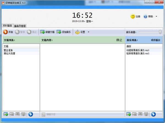This screenshot has height=123, width=165.
Task: Toggle the 顺序播放 play mode
Action: [x=155, y=40]
